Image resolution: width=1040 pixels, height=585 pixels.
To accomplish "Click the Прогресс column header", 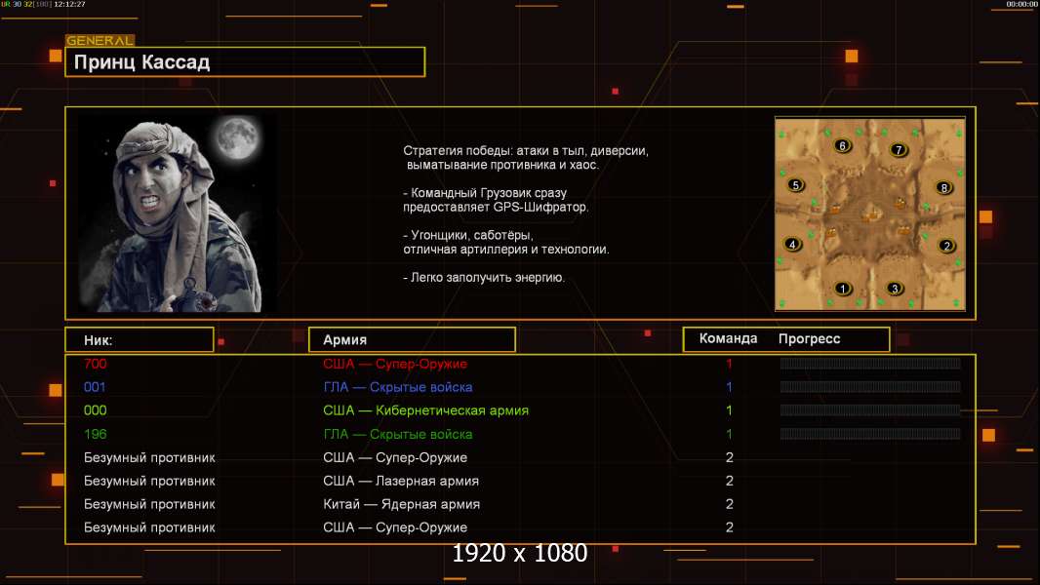I will pos(809,338).
